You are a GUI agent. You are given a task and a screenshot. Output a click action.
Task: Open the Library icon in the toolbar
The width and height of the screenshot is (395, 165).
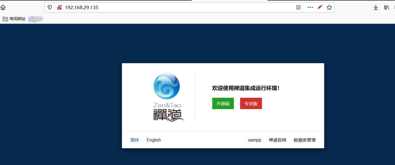pyautogui.click(x=387, y=8)
